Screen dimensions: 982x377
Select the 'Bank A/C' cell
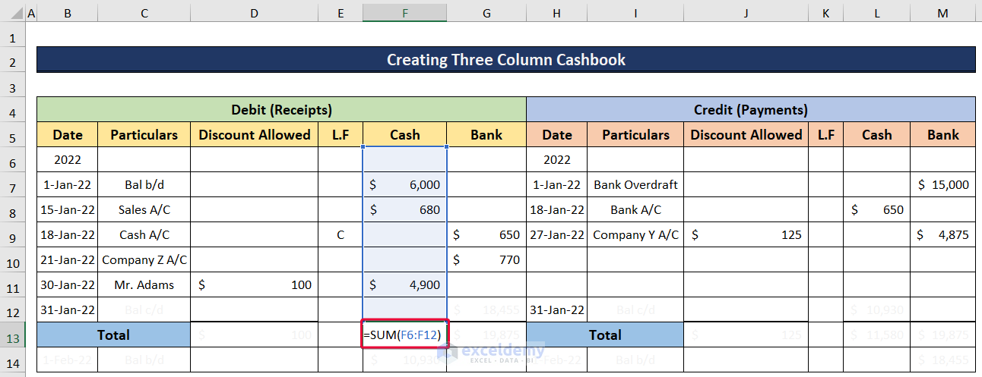click(635, 209)
